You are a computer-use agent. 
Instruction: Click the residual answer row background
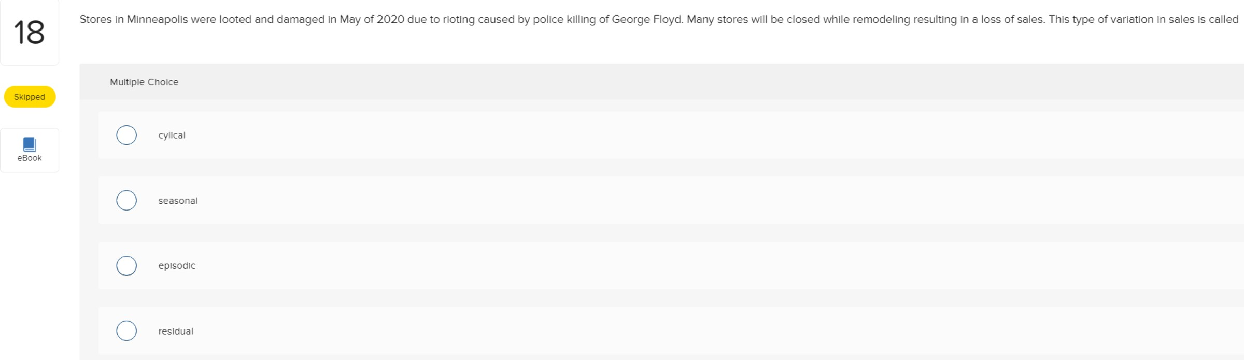[x=671, y=331]
